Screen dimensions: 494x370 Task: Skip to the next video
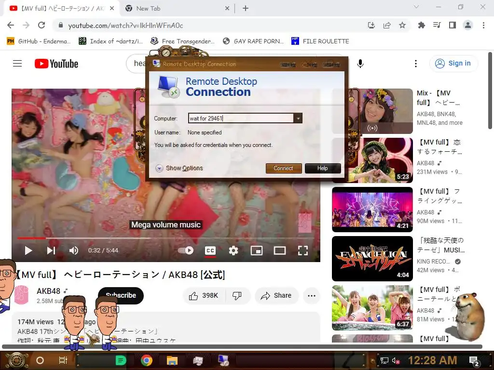pos(51,251)
